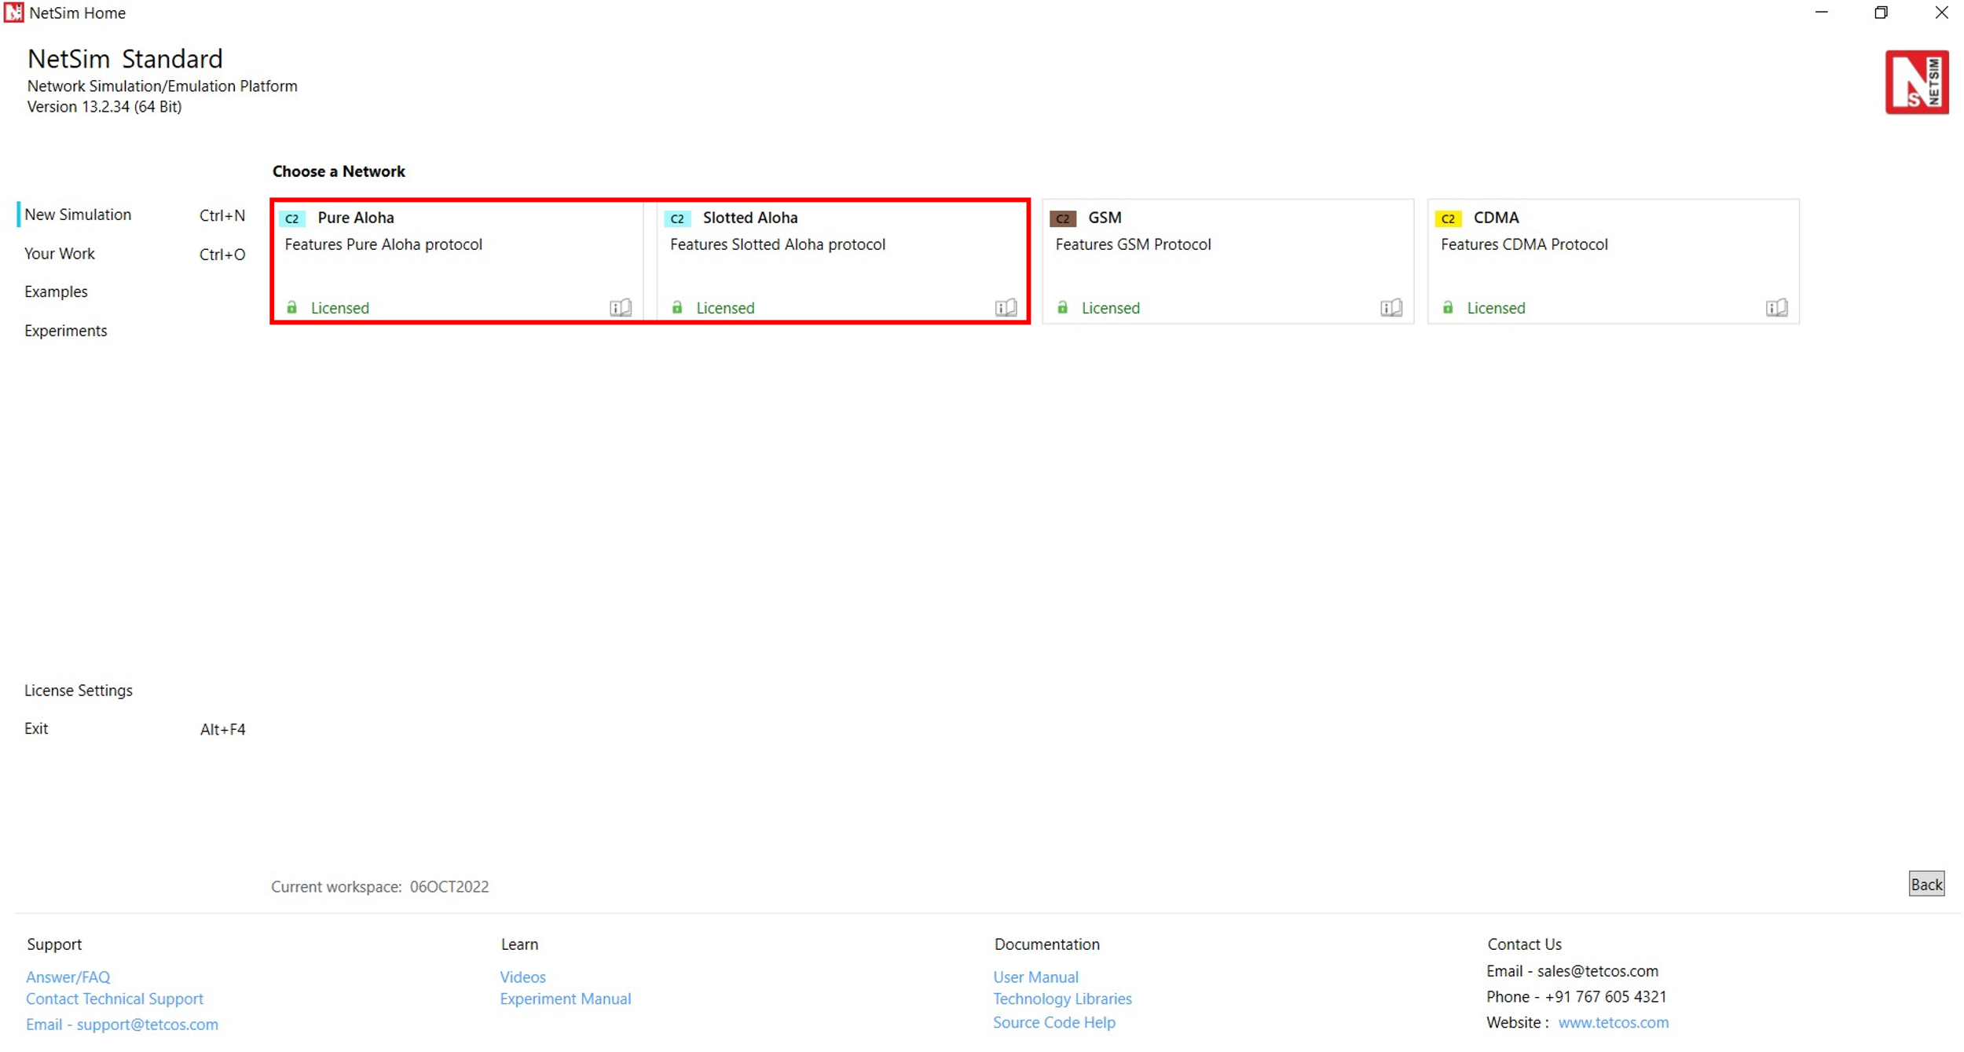Open Your Work from the sidebar

60,254
